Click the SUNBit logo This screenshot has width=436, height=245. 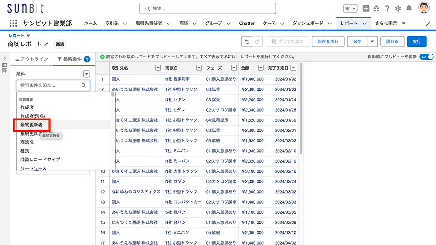coord(25,9)
